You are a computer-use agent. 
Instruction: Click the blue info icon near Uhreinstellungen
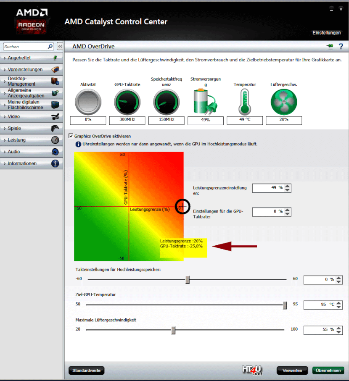pyautogui.click(x=78, y=145)
